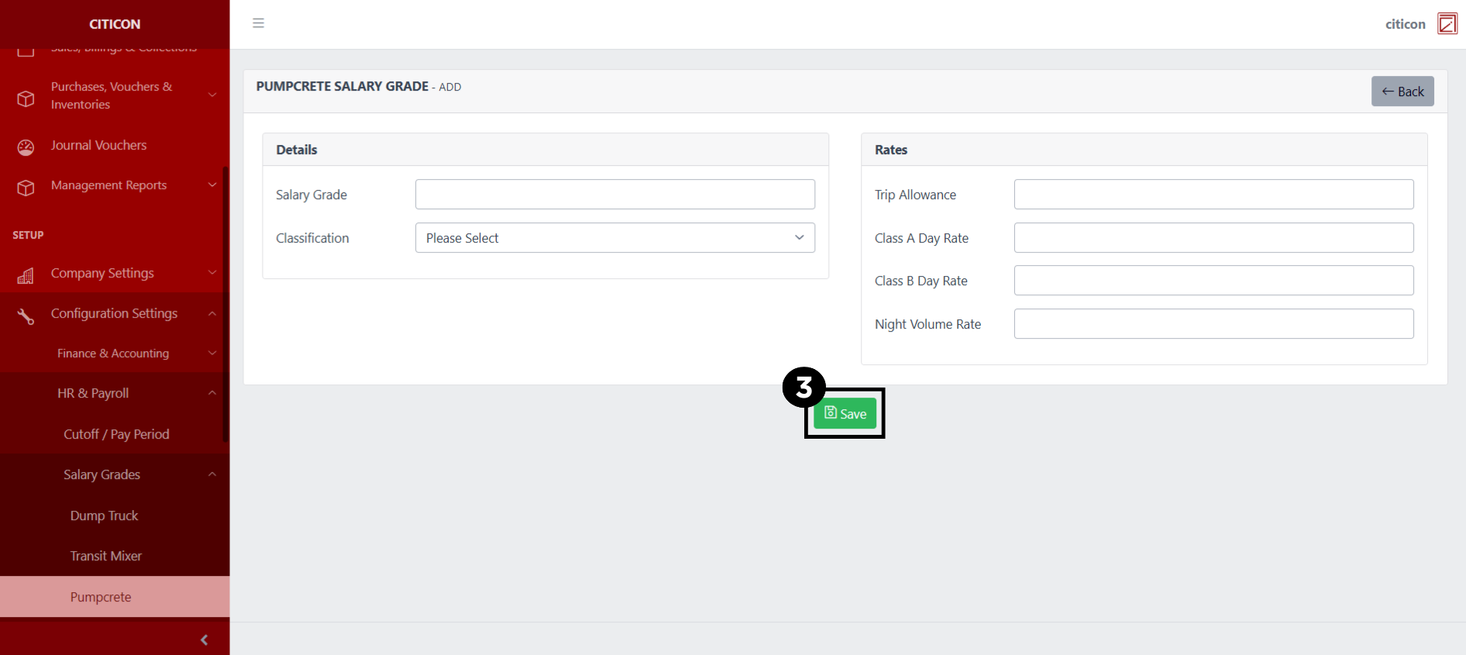Click into the Salary Grade field
This screenshot has width=1466, height=655.
pyautogui.click(x=614, y=195)
